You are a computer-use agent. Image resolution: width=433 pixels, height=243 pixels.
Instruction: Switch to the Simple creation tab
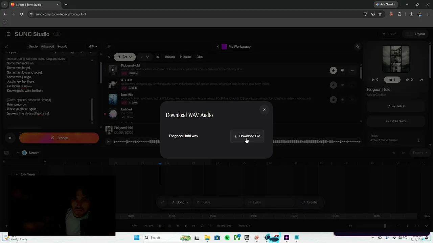pyautogui.click(x=33, y=47)
